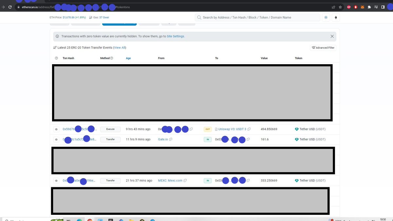Image resolution: width=393 pixels, height=221 pixels.
Task: Select the value 494.850669
Action: coord(269,129)
